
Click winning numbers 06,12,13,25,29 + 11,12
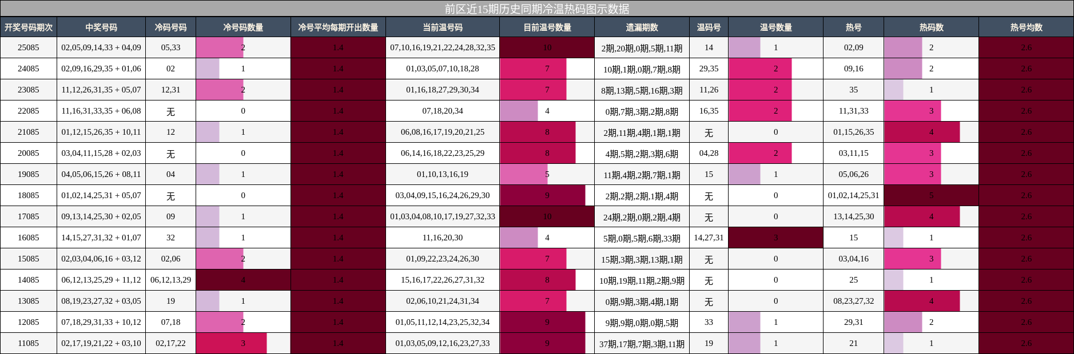101,280
